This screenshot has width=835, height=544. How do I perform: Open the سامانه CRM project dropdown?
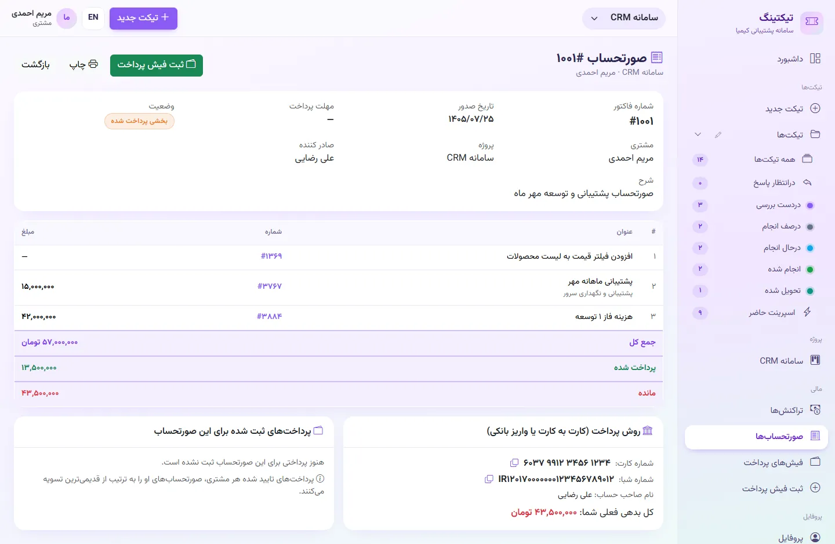coord(624,18)
